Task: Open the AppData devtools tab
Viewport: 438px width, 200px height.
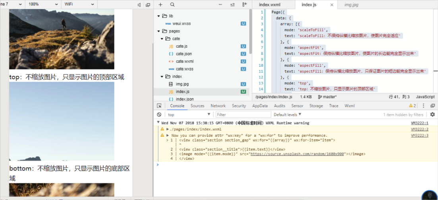Action: pyautogui.click(x=260, y=106)
